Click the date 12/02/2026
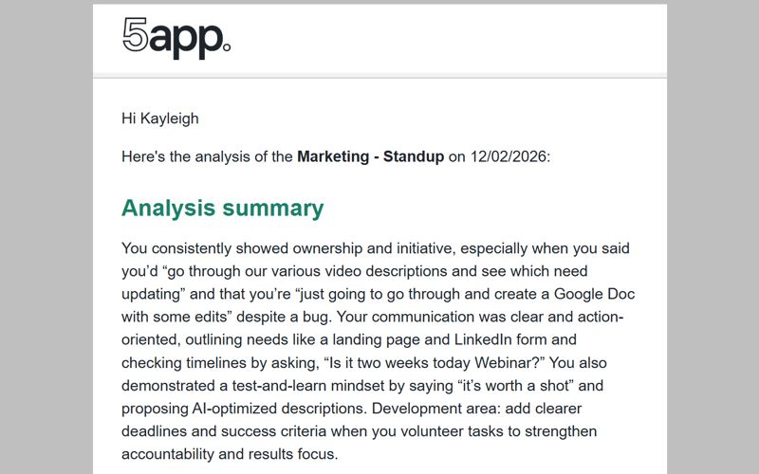This screenshot has height=474, width=759. [x=508, y=156]
